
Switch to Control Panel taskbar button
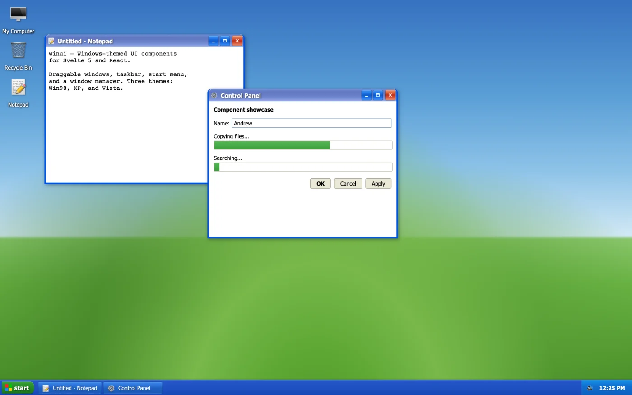(x=133, y=388)
